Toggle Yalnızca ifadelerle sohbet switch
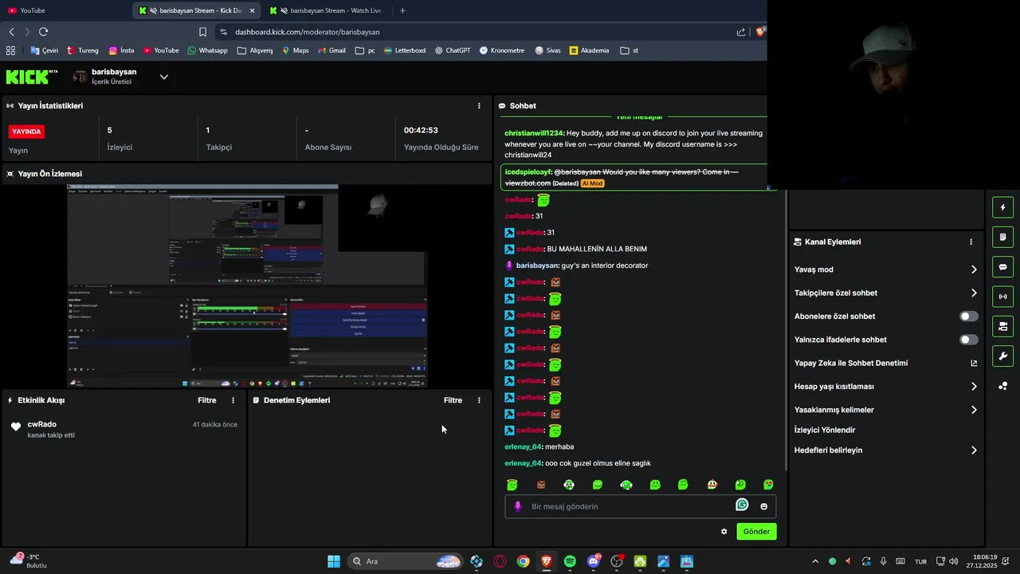This screenshot has width=1020, height=574. coord(968,340)
